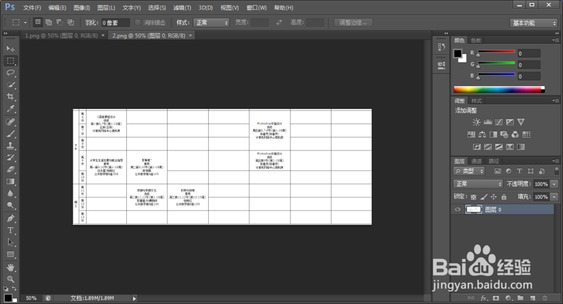Choose add to selection mode
The height and width of the screenshot is (304, 563).
point(49,23)
